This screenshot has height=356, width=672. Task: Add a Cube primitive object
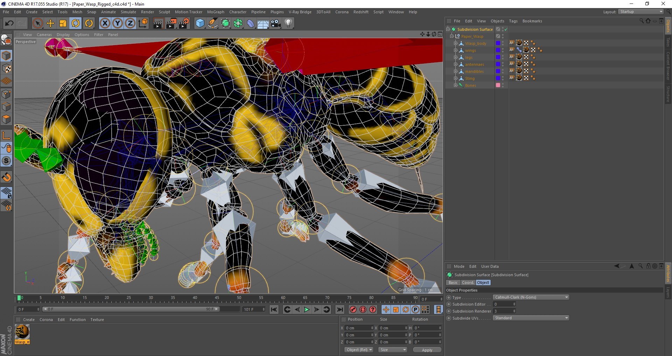coord(200,23)
